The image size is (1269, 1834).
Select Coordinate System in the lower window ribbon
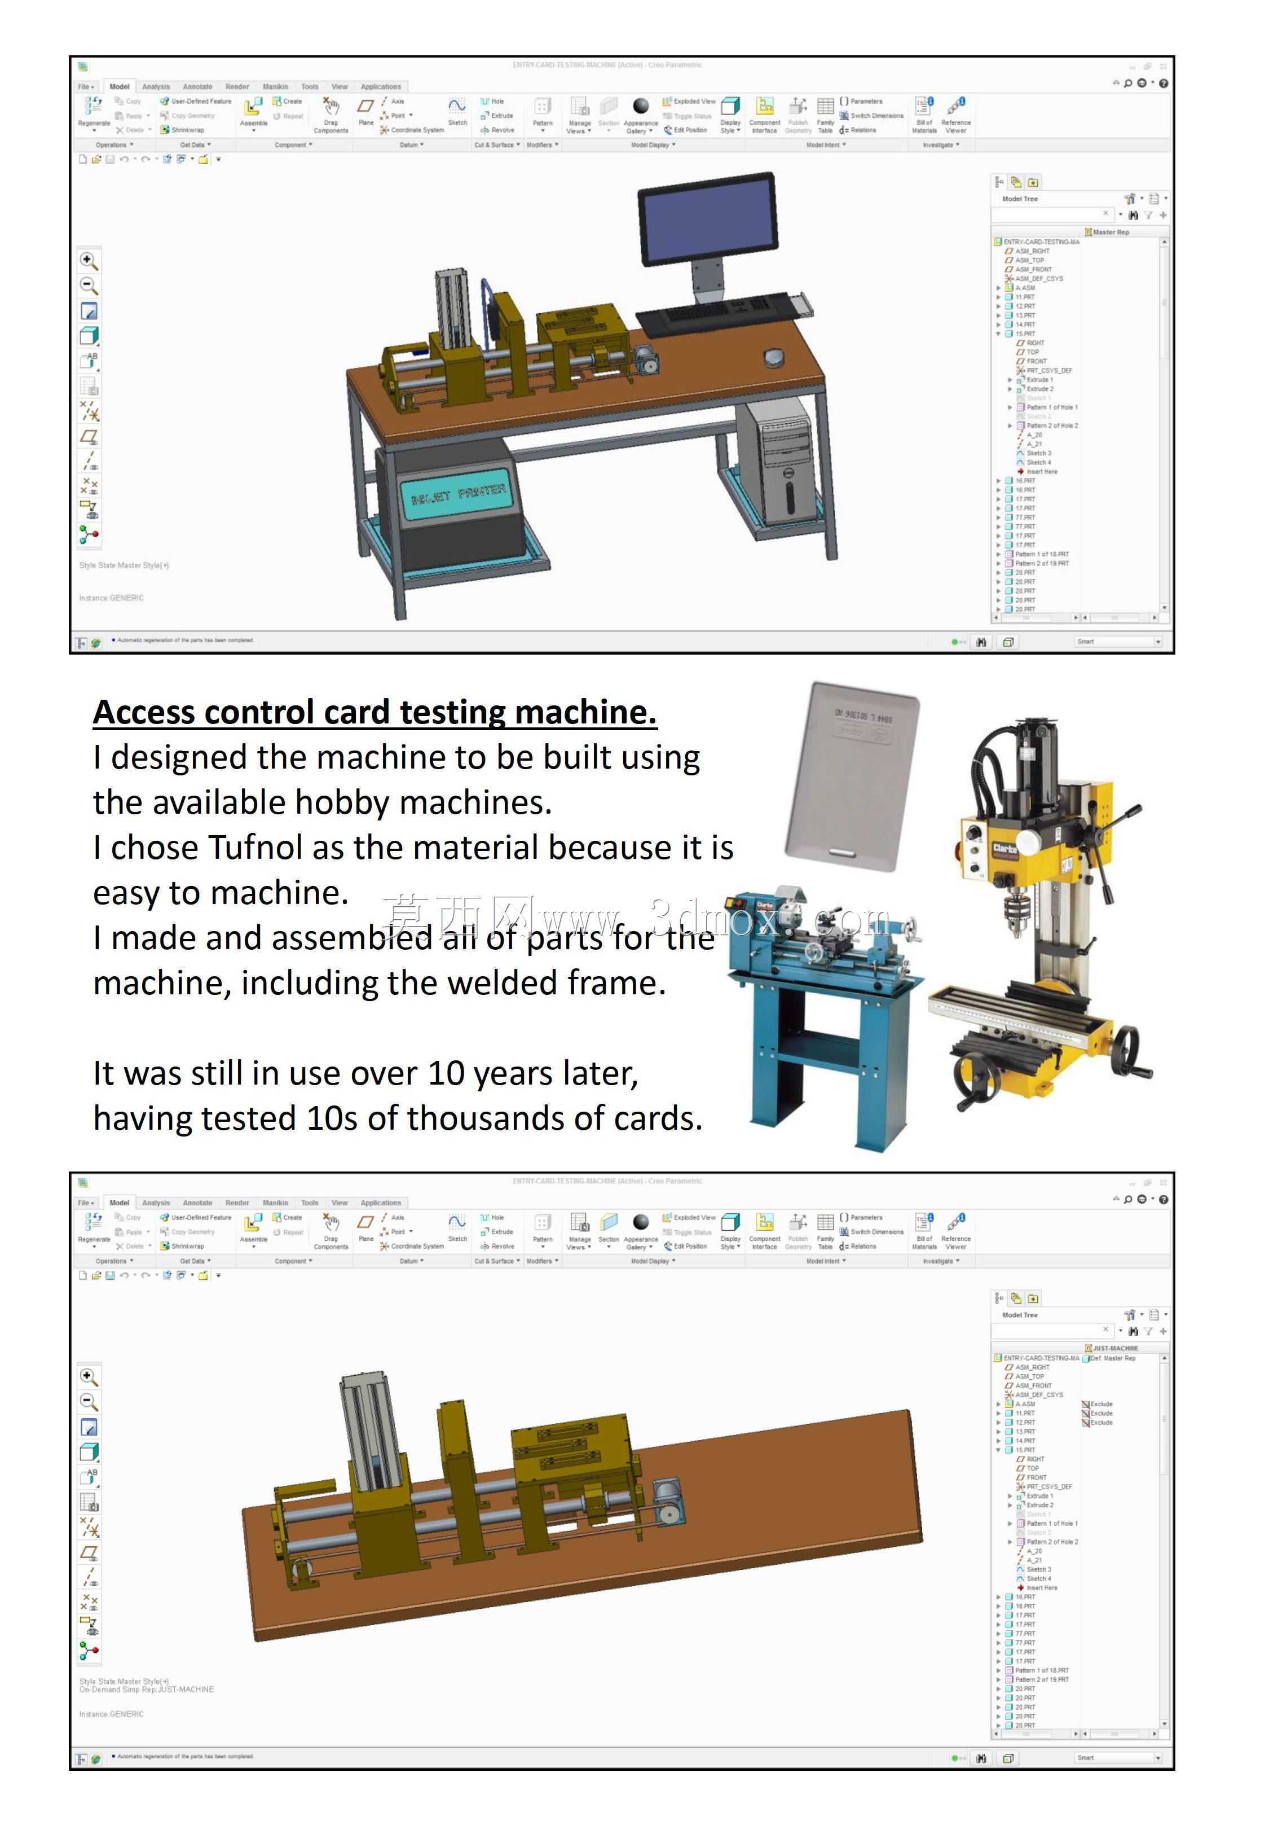click(x=412, y=1245)
